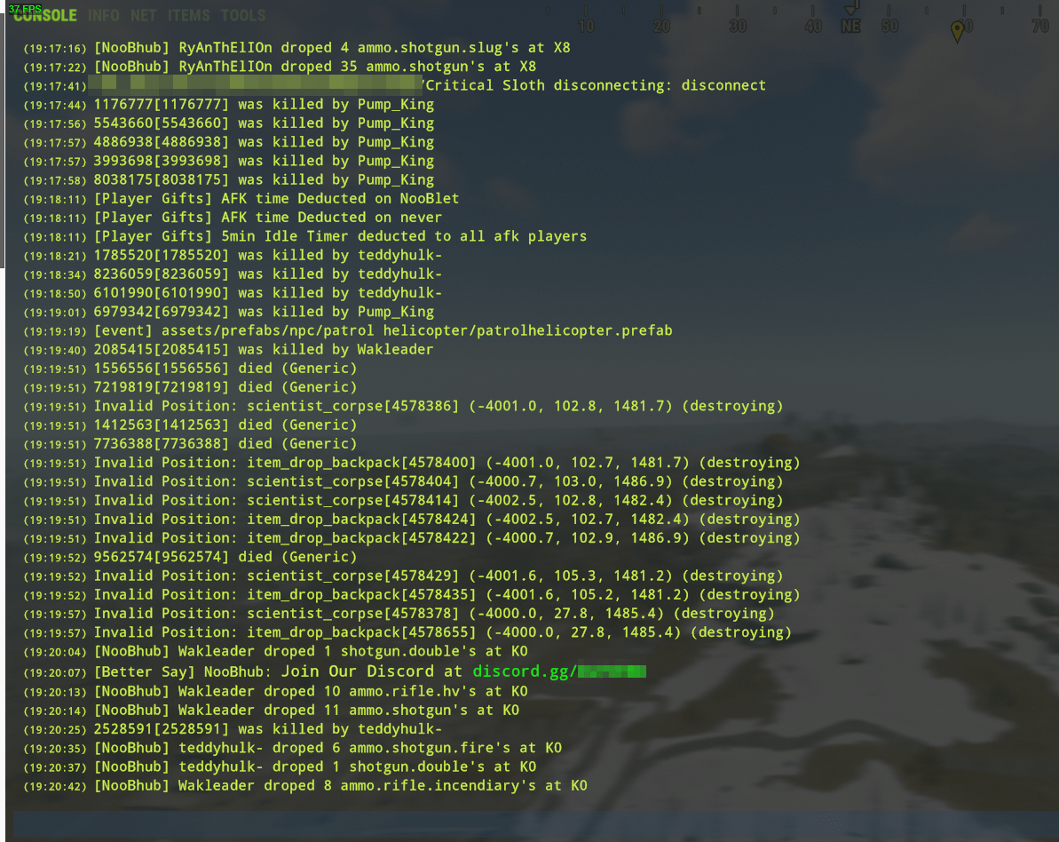Select the INFO tab
This screenshot has height=842, width=1059.
coord(104,15)
